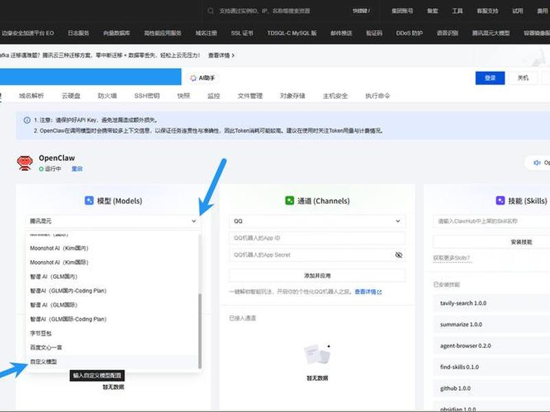Click the 关机 button
Screen dimensions: 550x412
pos(523,78)
